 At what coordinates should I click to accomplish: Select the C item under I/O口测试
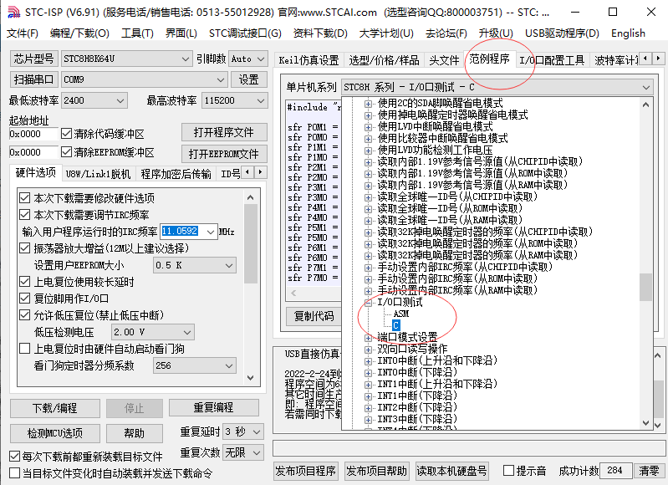pos(395,325)
